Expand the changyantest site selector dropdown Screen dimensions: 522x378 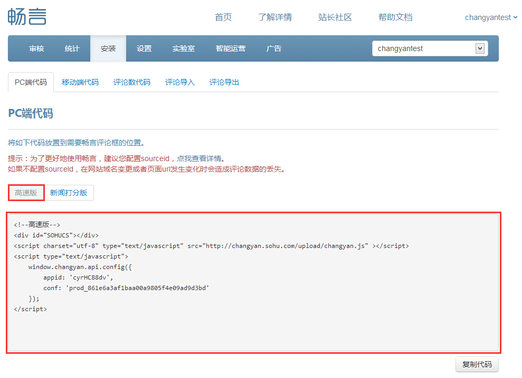[x=430, y=48]
